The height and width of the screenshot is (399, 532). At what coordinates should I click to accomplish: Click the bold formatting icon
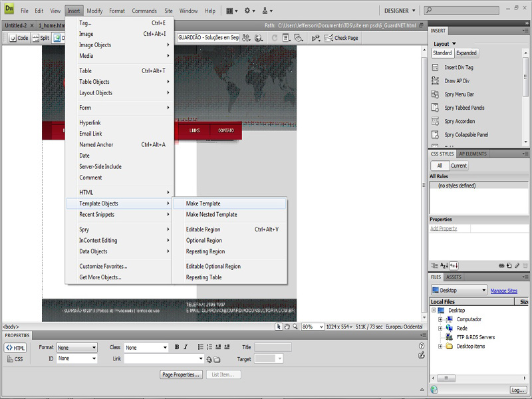tap(177, 347)
